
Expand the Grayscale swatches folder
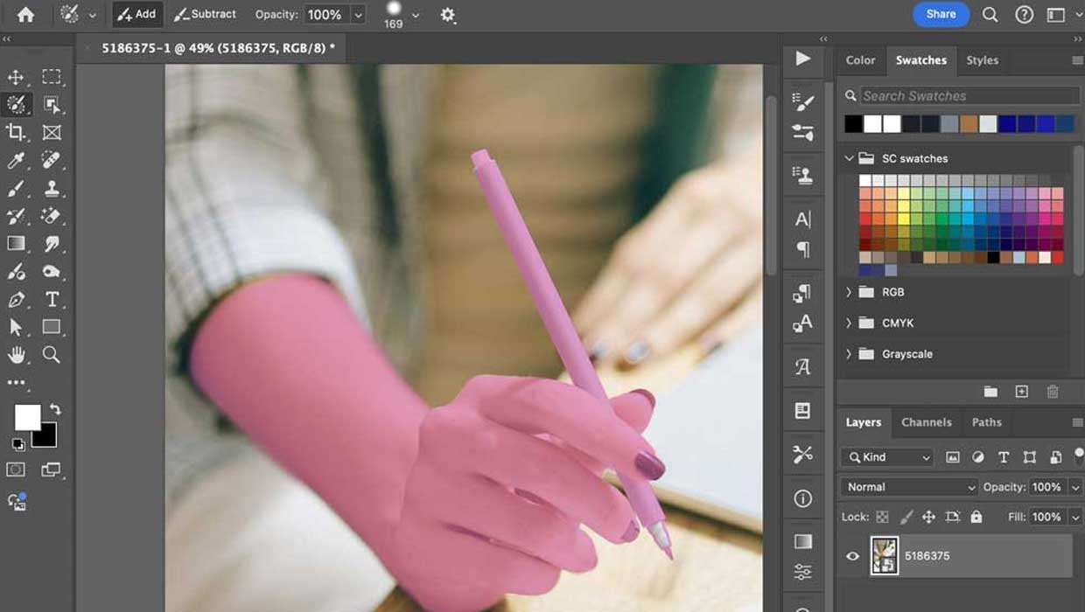point(849,354)
